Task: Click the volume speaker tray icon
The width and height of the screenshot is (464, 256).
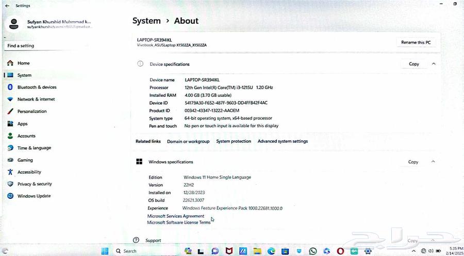Action: [x=430, y=251]
